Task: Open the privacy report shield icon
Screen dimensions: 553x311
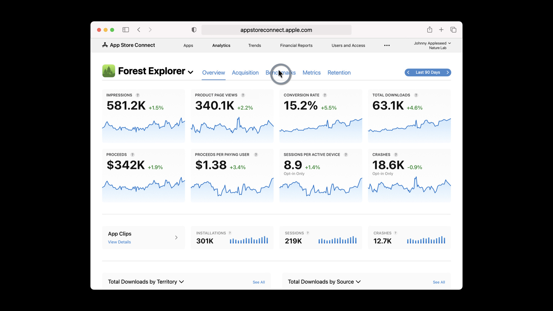Action: 194,30
